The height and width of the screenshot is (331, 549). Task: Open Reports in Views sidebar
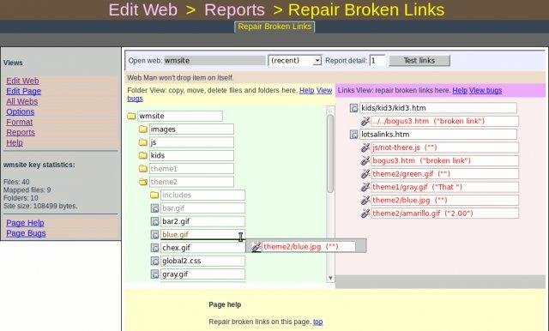coord(21,132)
